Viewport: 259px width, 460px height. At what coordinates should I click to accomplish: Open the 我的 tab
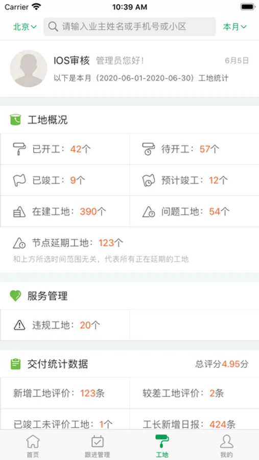[226, 446]
